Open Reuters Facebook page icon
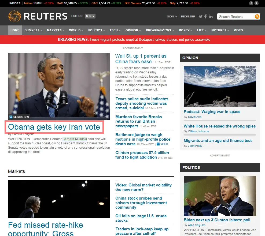 pos(205,16)
